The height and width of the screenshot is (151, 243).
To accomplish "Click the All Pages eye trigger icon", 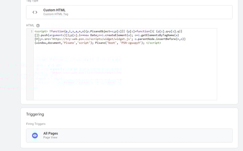I will pos(35,135).
